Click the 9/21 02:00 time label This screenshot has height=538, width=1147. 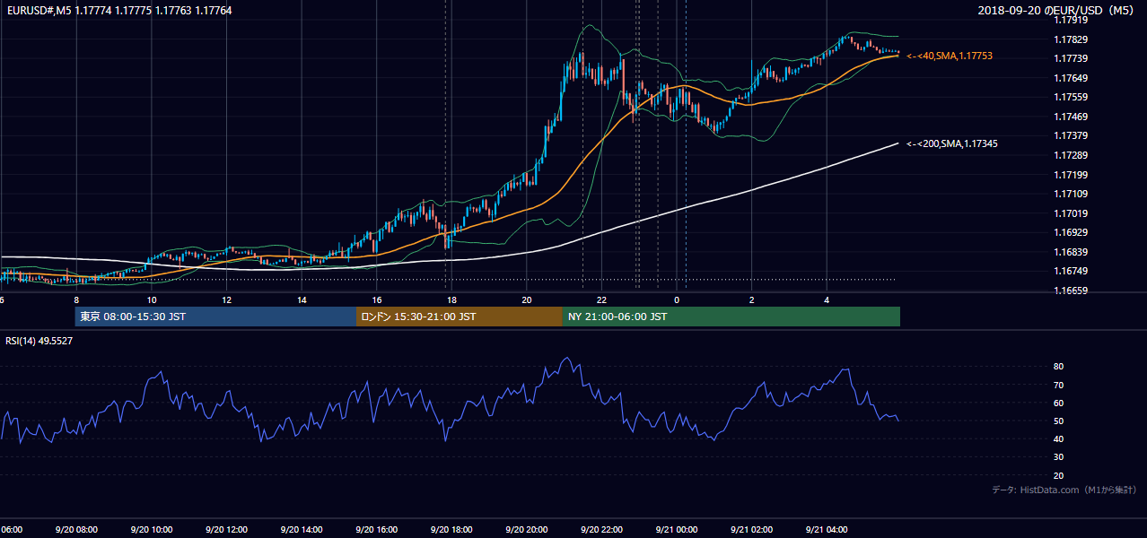coord(751,530)
